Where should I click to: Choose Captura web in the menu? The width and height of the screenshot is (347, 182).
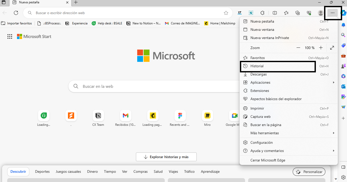tap(289, 117)
